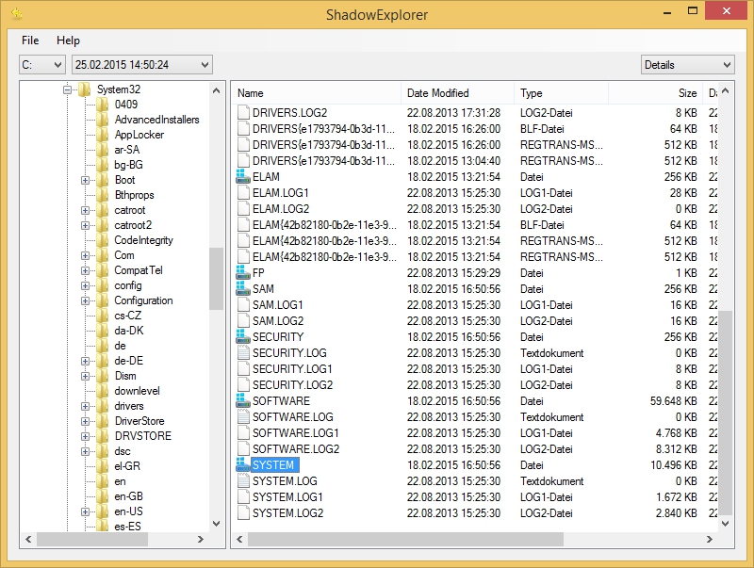Image resolution: width=754 pixels, height=568 pixels.
Task: Open the drive letter C: dropdown
Action: pyautogui.click(x=41, y=65)
